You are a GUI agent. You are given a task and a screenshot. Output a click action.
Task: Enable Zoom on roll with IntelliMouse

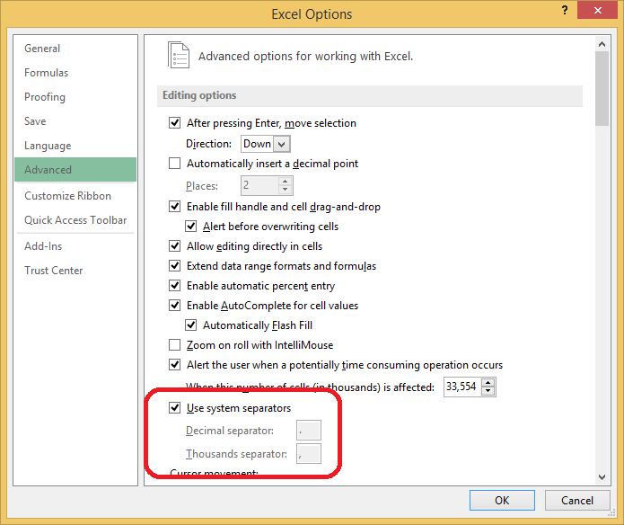[175, 345]
